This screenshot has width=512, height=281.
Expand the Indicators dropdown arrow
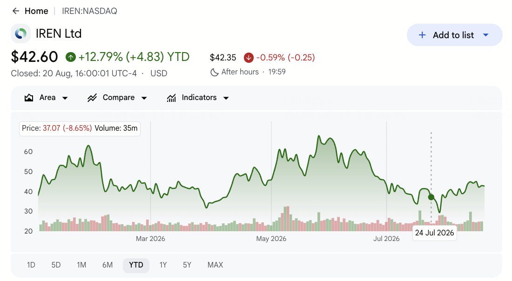point(226,98)
